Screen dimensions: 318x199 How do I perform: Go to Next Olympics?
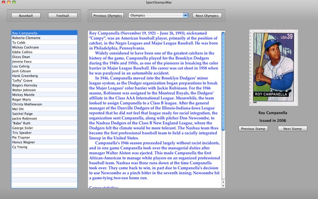207,16
